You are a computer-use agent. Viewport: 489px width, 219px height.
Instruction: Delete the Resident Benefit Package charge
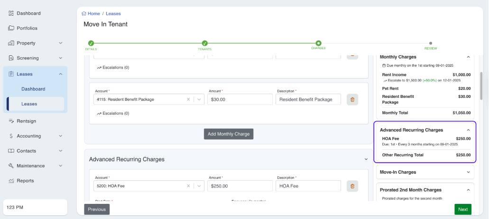(x=352, y=99)
